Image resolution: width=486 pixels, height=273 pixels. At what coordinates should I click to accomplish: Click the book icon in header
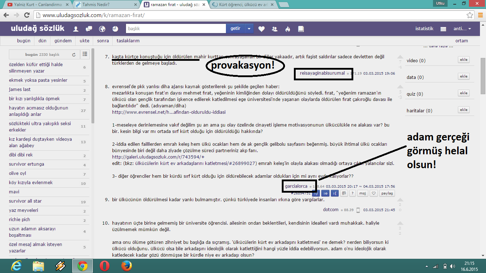pos(301,29)
